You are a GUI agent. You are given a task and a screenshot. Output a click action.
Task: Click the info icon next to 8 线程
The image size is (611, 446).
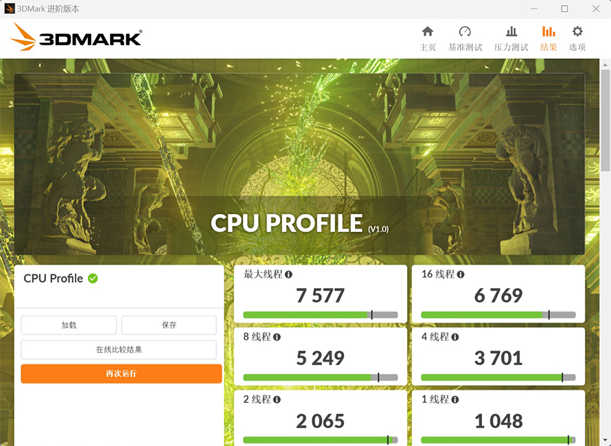[277, 337]
